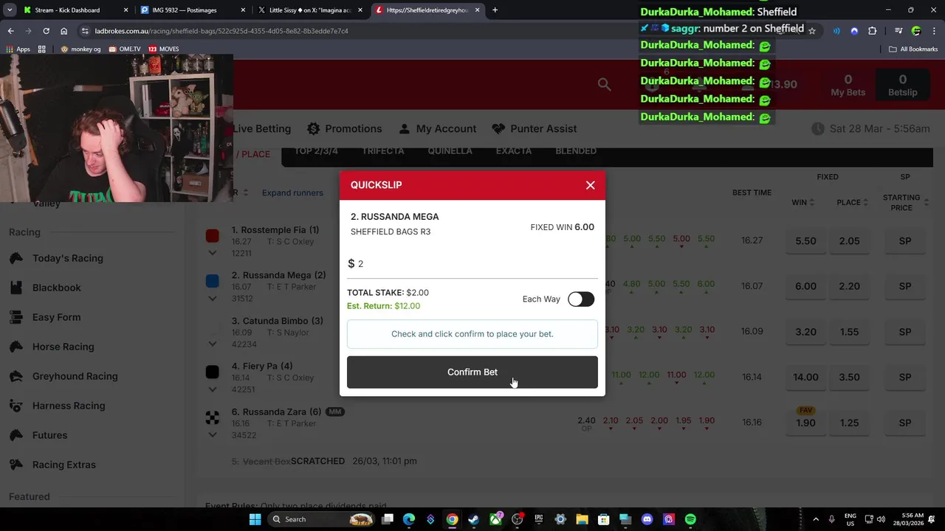Open the Live Betting menu item
Viewport: 945px width, 531px height.
point(262,128)
